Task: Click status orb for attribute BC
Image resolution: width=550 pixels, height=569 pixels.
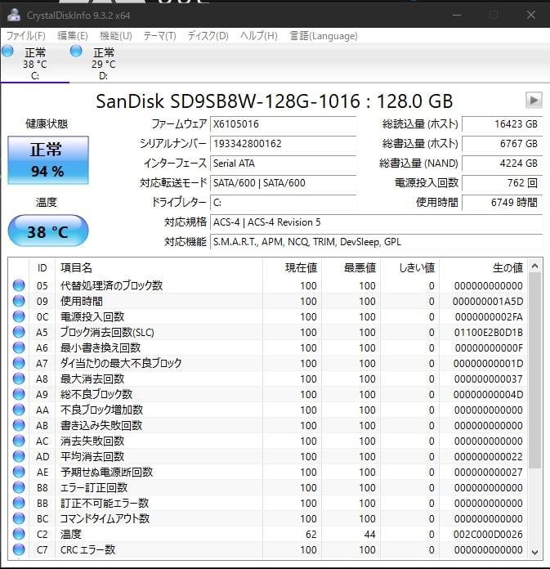Action: 19,518
